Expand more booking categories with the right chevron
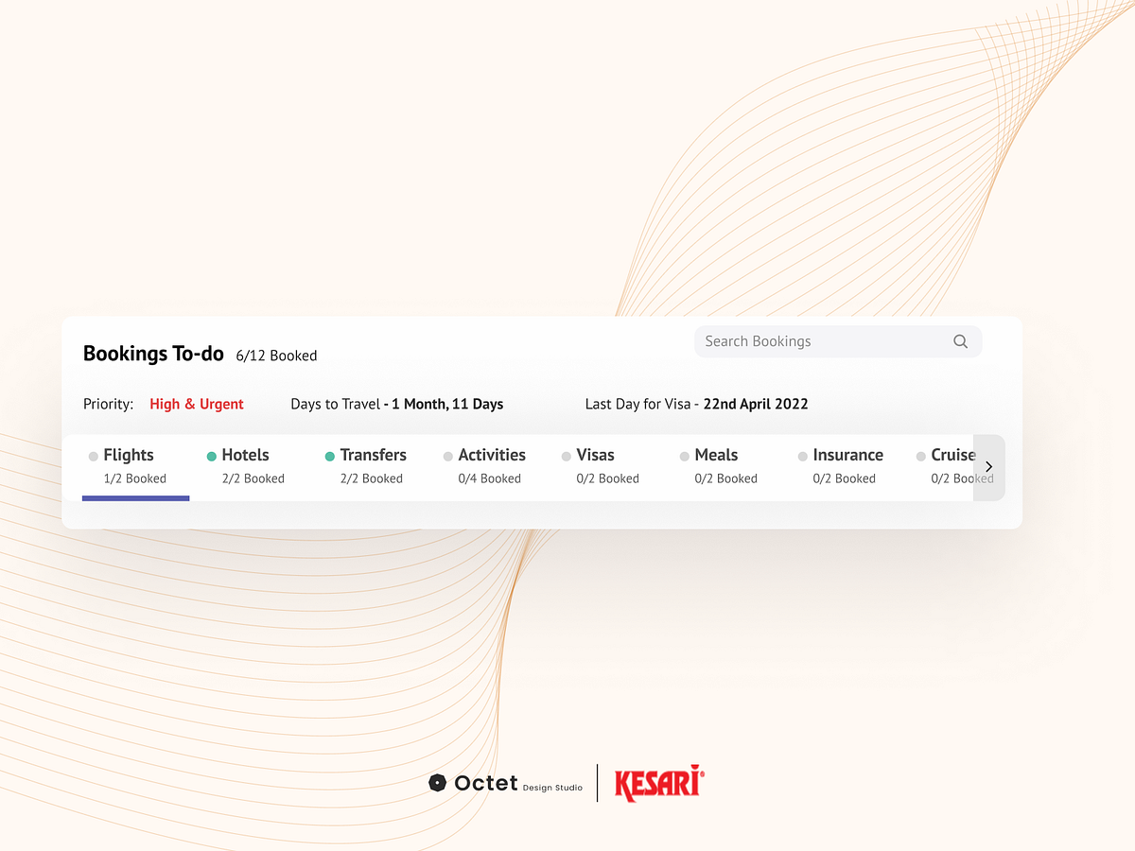The width and height of the screenshot is (1135, 851). click(988, 466)
